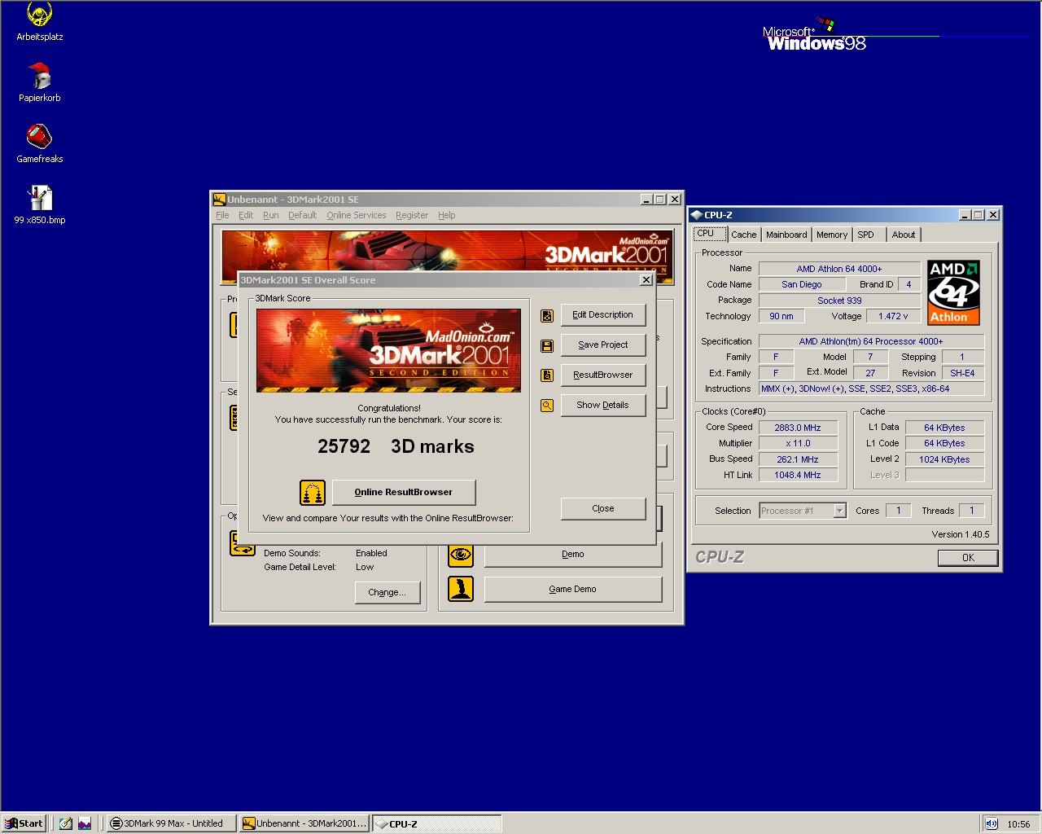Switch to the About tab in CPU-Z
This screenshot has height=834, width=1042.
click(904, 235)
